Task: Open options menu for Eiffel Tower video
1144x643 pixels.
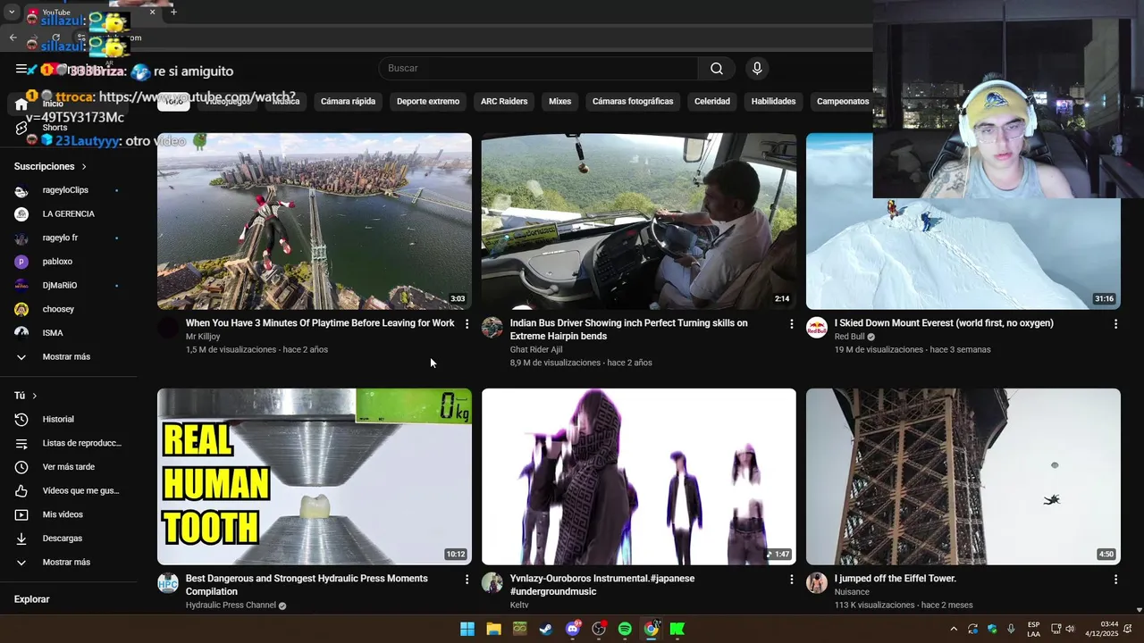Action: point(1115,580)
